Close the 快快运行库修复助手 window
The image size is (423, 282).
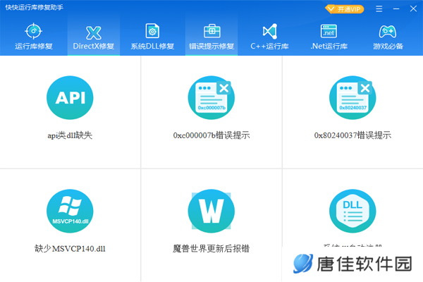[413, 9]
